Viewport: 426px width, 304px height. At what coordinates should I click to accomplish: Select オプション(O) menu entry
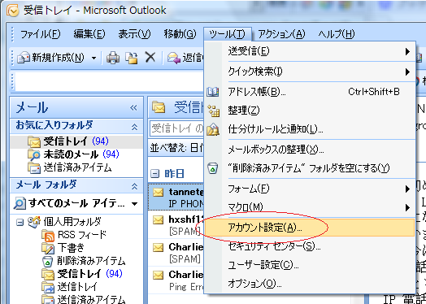click(310, 284)
